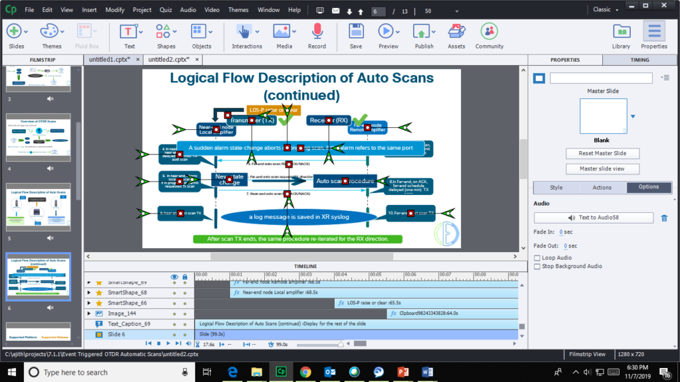Open PowerPoint from the taskbar
Viewport: 680px width, 382px height.
(x=403, y=372)
